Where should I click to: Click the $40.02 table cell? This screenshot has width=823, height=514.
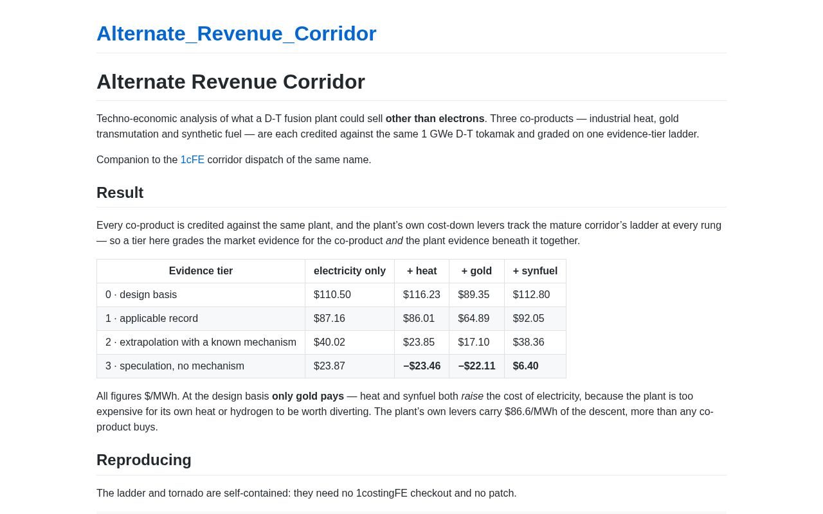click(350, 342)
